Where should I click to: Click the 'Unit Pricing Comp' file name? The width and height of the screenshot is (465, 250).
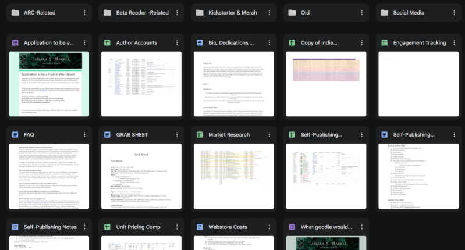point(138,227)
